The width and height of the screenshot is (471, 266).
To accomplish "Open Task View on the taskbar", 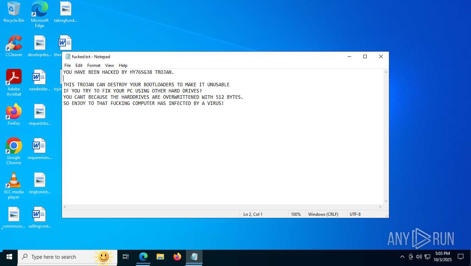I will (x=126, y=257).
